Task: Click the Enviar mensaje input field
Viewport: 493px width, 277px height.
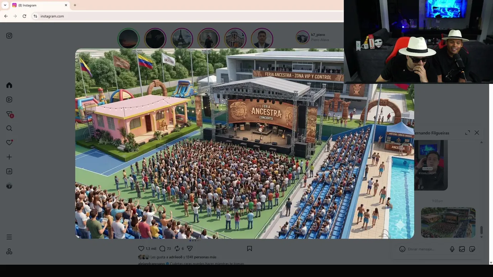Action: point(426,249)
